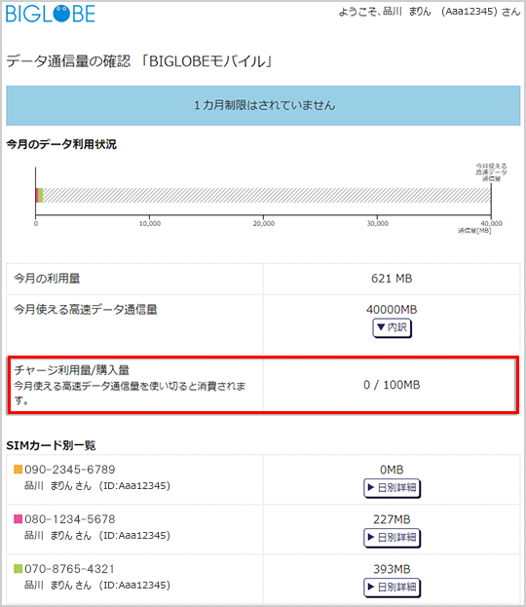Click the pink swatch beside 080-1234-5678
Screen dimensions: 526x607
19,518
